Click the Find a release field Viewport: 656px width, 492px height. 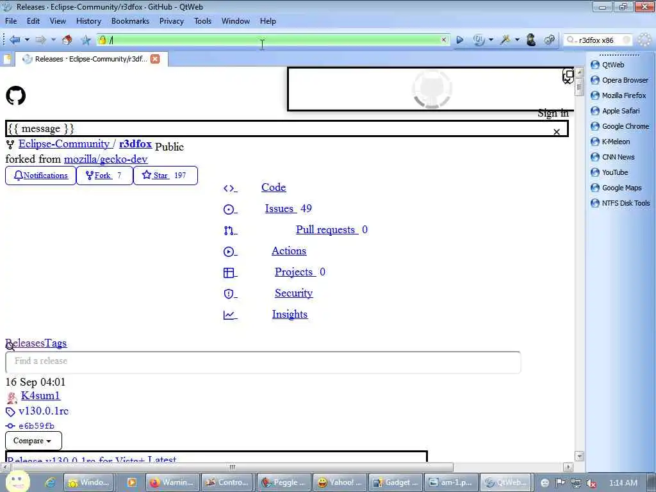tap(263, 361)
